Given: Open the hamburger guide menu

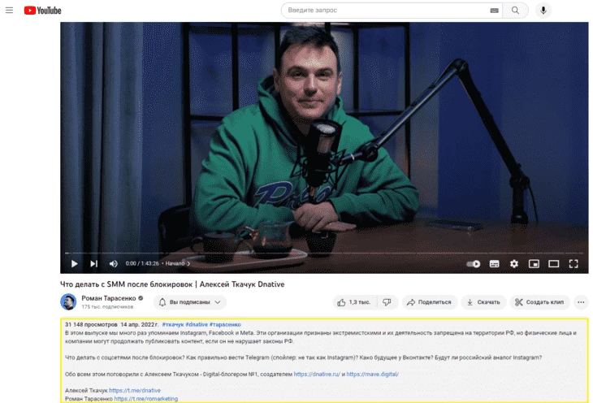Looking at the screenshot, I should point(9,11).
